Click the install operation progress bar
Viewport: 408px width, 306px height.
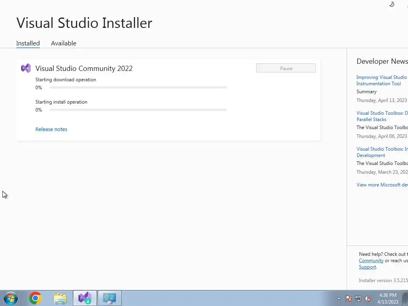pyautogui.click(x=138, y=110)
